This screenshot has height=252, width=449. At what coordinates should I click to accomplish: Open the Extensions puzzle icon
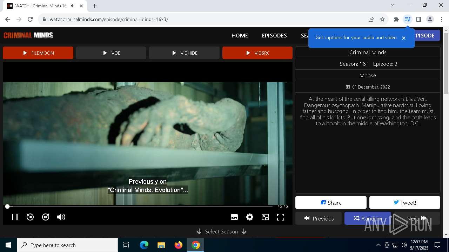pos(396,19)
